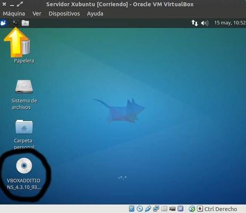246x213 pixels.
Task: Click the hard disk activity status icon
Action: [132, 209]
